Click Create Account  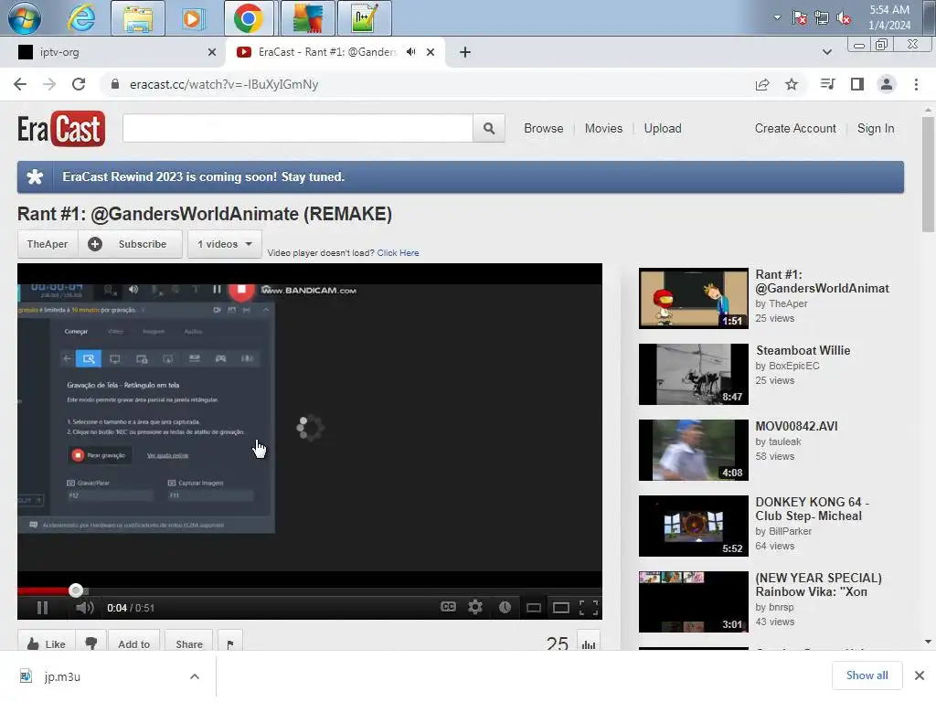pos(795,128)
